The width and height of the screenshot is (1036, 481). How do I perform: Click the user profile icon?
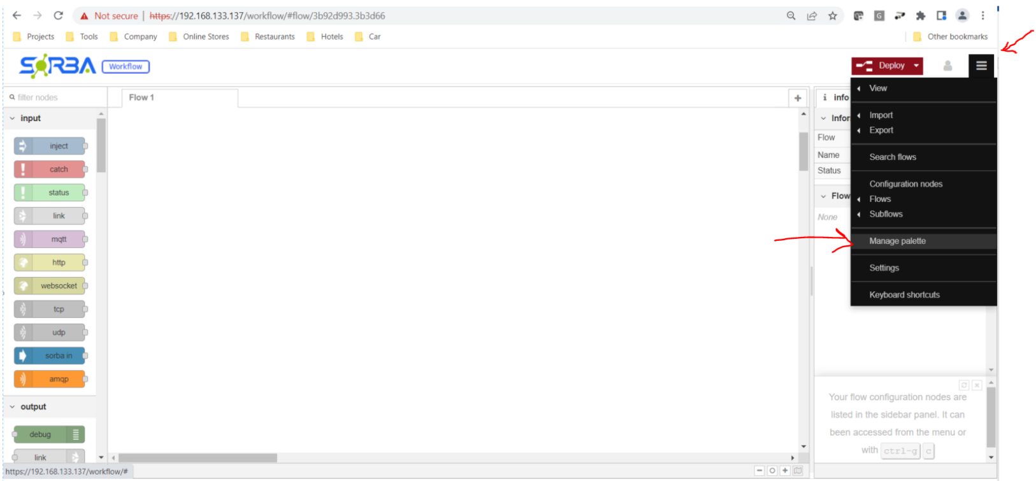click(x=947, y=66)
